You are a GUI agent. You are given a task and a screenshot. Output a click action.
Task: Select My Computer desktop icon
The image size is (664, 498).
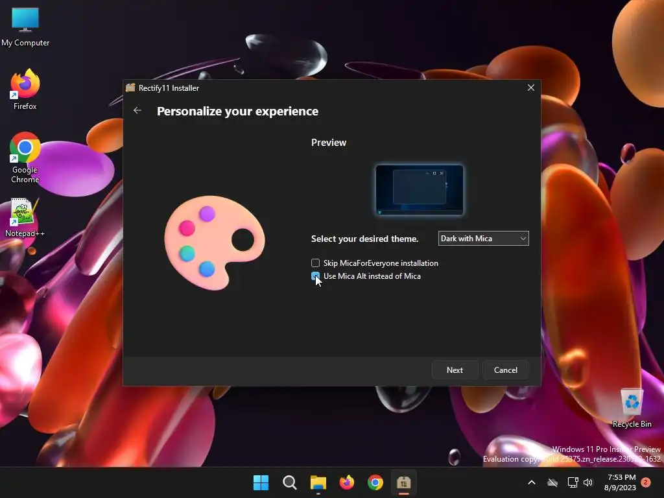(x=25, y=27)
